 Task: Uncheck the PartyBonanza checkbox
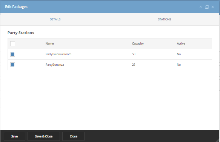click(x=12, y=65)
